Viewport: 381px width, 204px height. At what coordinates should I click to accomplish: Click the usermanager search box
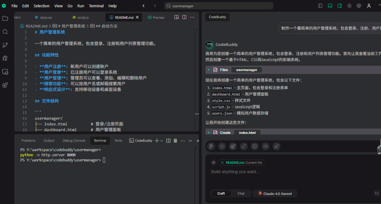[x=219, y=6]
